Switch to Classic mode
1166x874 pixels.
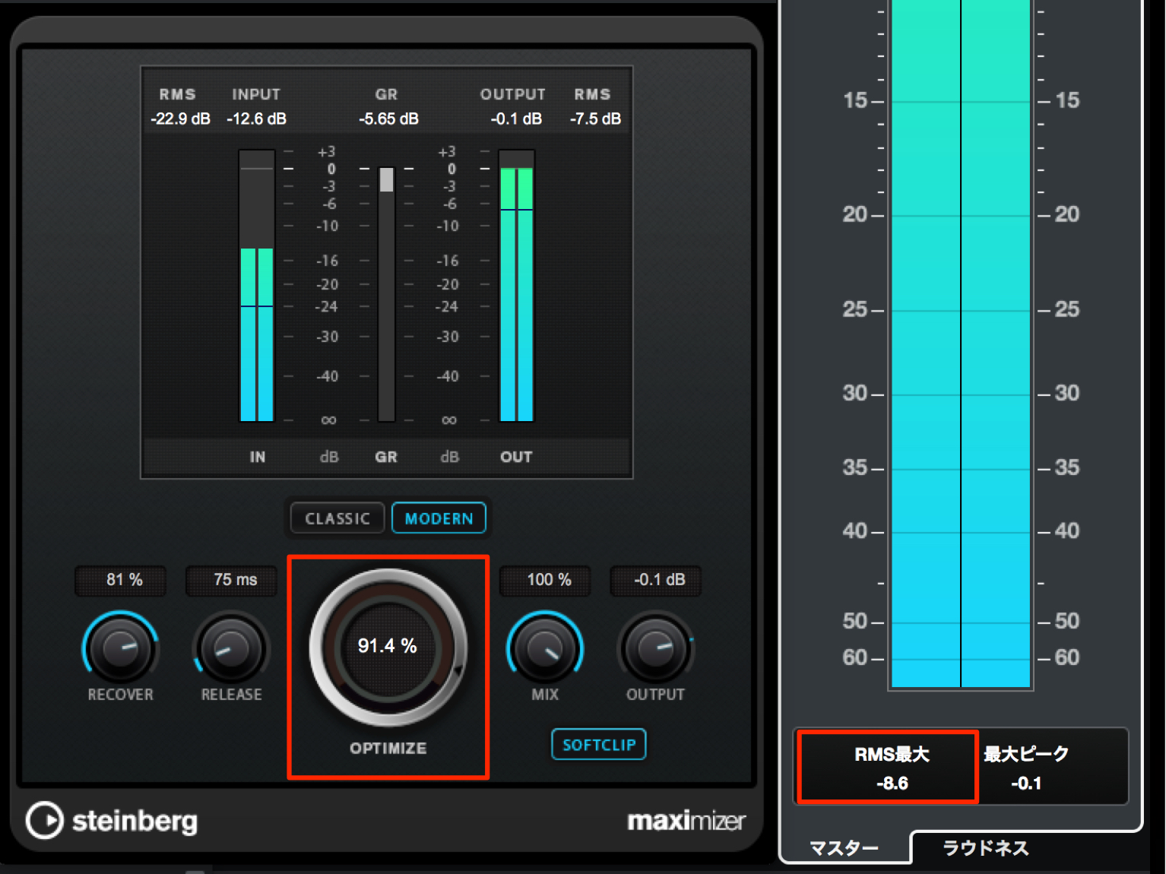(x=337, y=518)
